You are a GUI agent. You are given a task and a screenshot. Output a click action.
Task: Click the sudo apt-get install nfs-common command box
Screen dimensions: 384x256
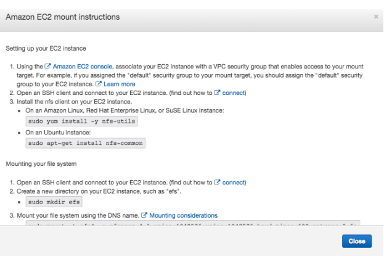[86, 143]
